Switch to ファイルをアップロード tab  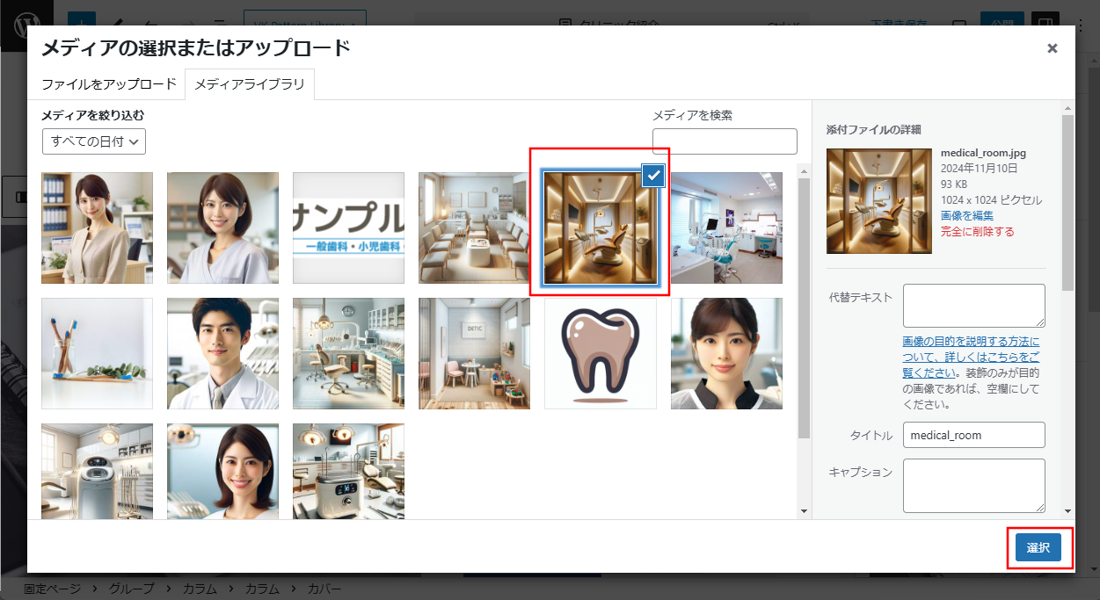point(109,84)
